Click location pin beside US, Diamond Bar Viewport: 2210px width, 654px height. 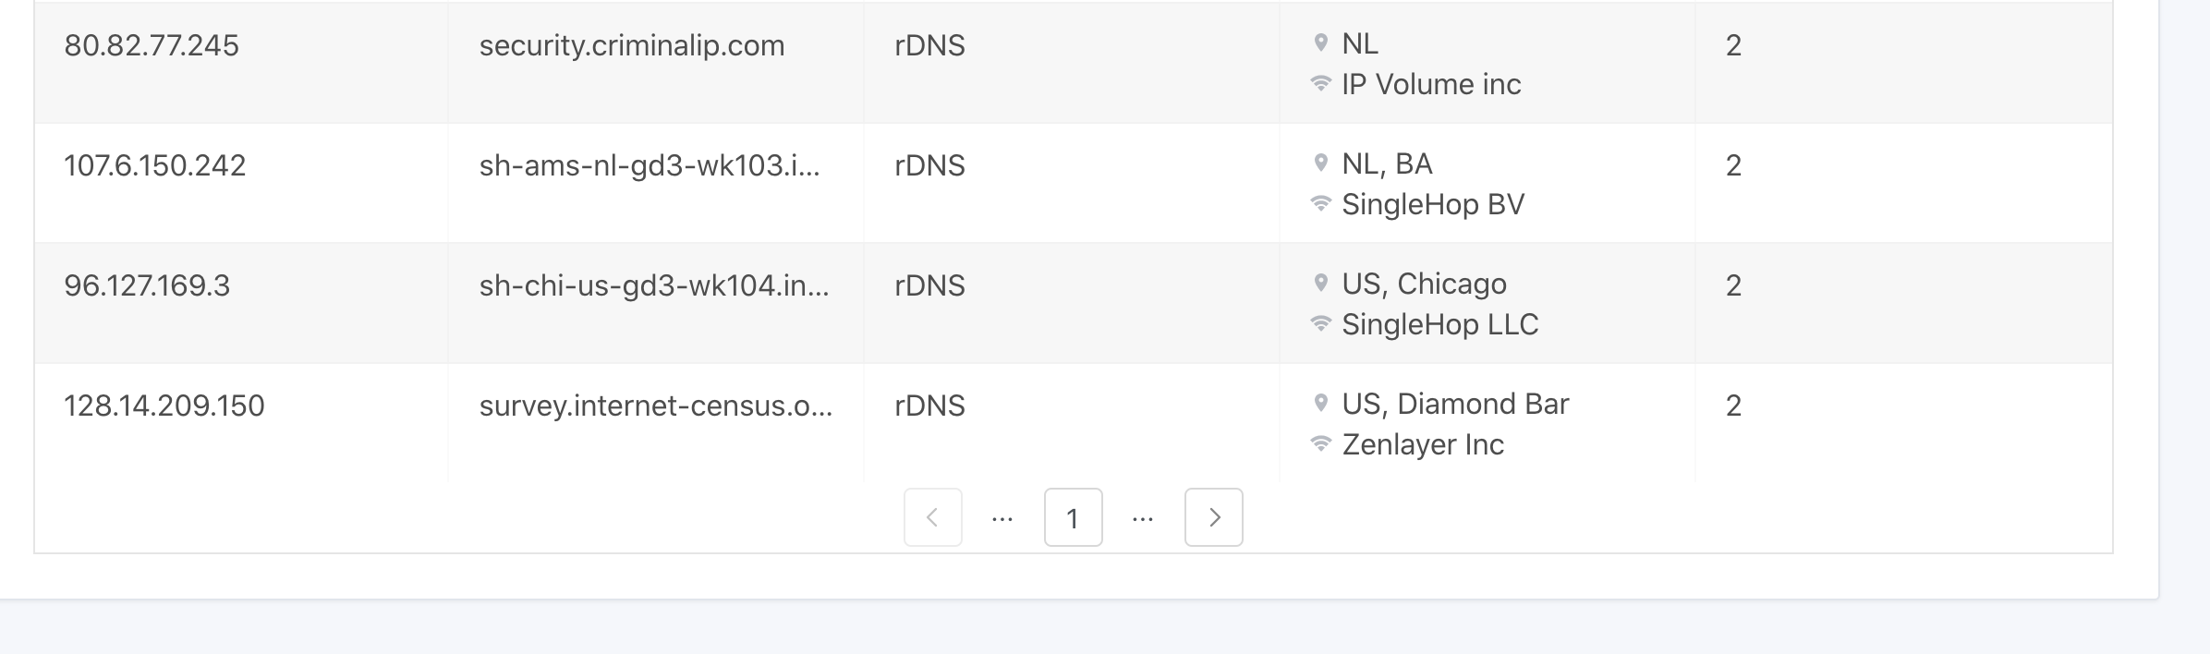(1320, 403)
